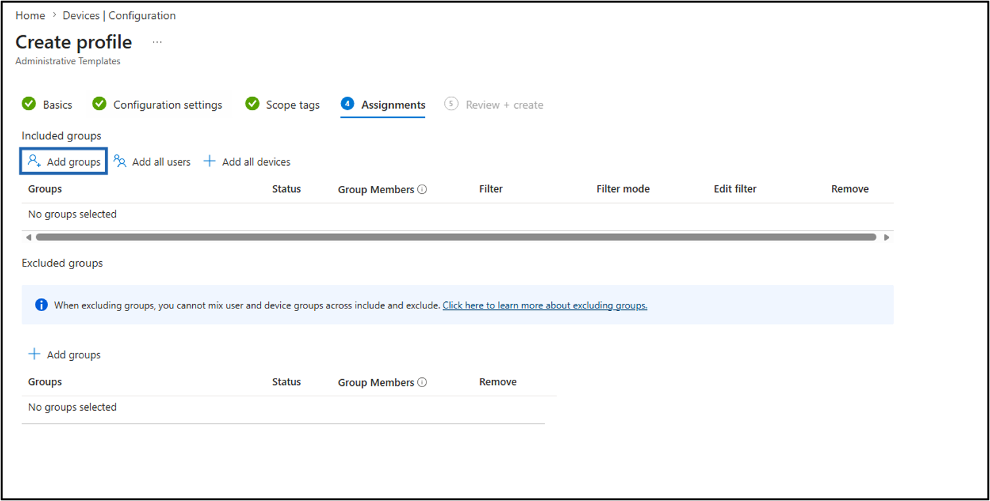Click the horizontal scrollbar right arrow
The width and height of the screenshot is (990, 501).
click(x=886, y=237)
